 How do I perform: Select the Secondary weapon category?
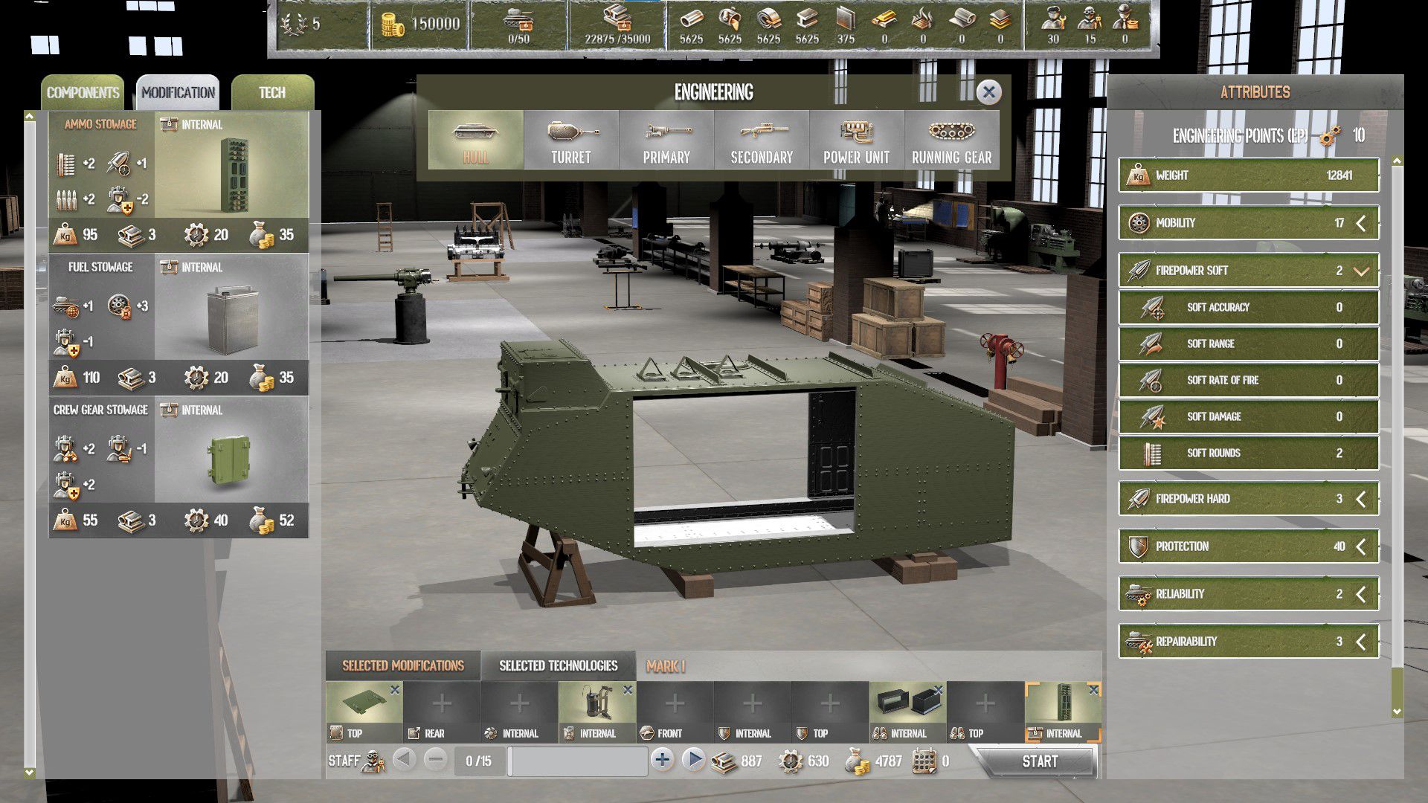click(762, 140)
